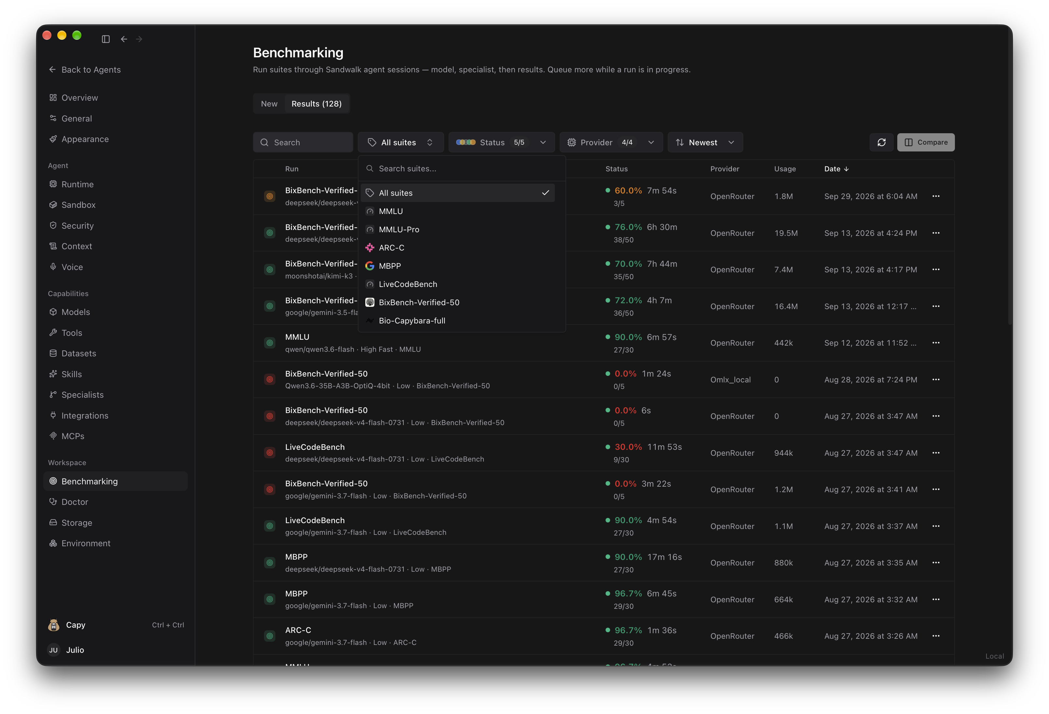Switch to Results (128) tab

(316, 104)
